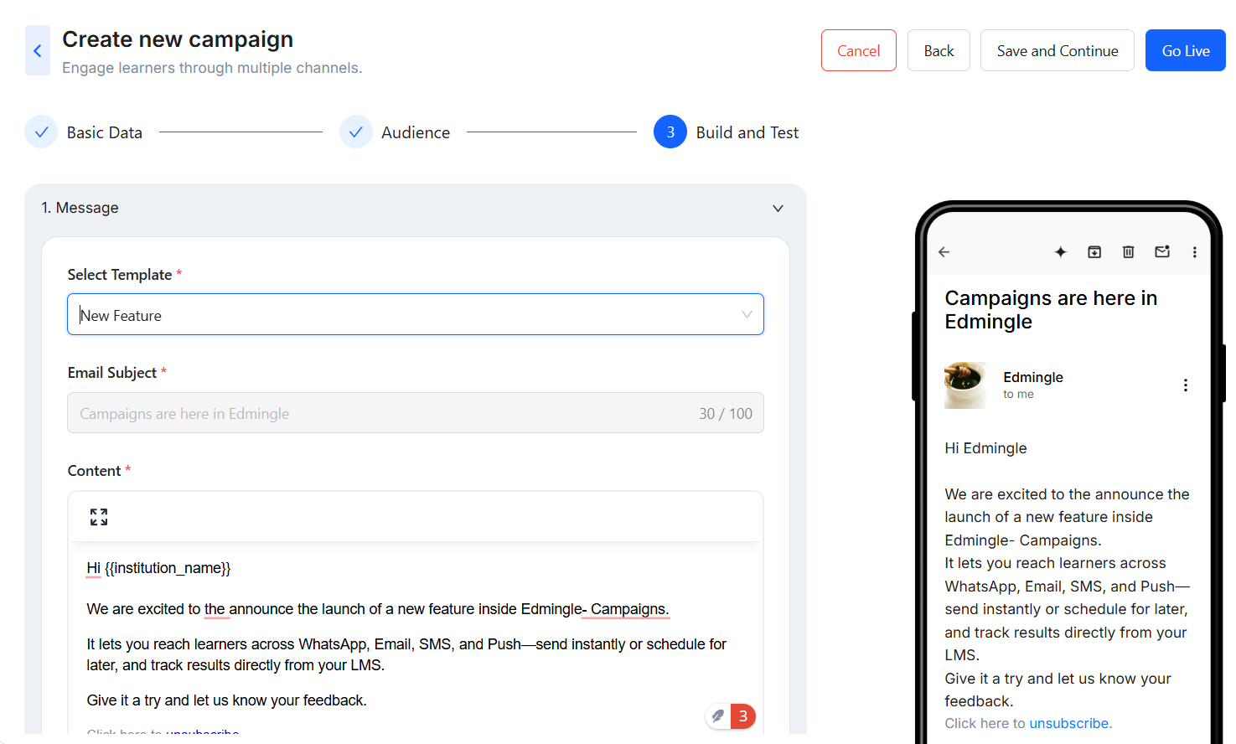The height and width of the screenshot is (744, 1236).
Task: Click "Give it a try" line in editor
Action: tap(226, 700)
